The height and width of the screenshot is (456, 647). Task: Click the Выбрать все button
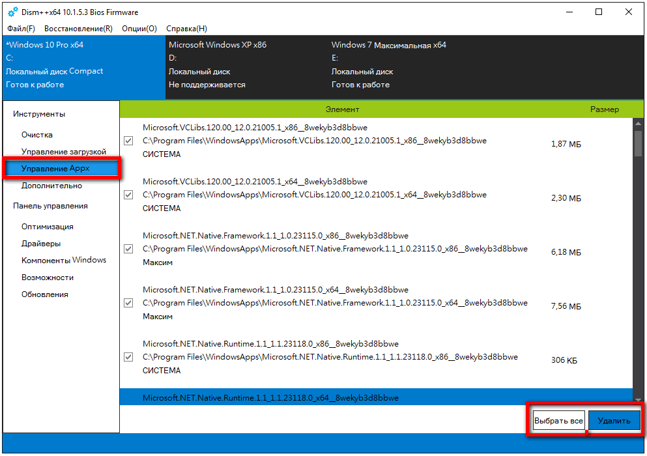pos(558,421)
